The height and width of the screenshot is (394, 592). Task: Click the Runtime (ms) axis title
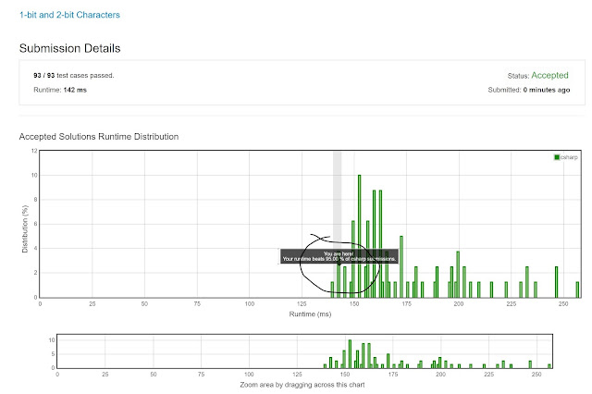coord(310,314)
